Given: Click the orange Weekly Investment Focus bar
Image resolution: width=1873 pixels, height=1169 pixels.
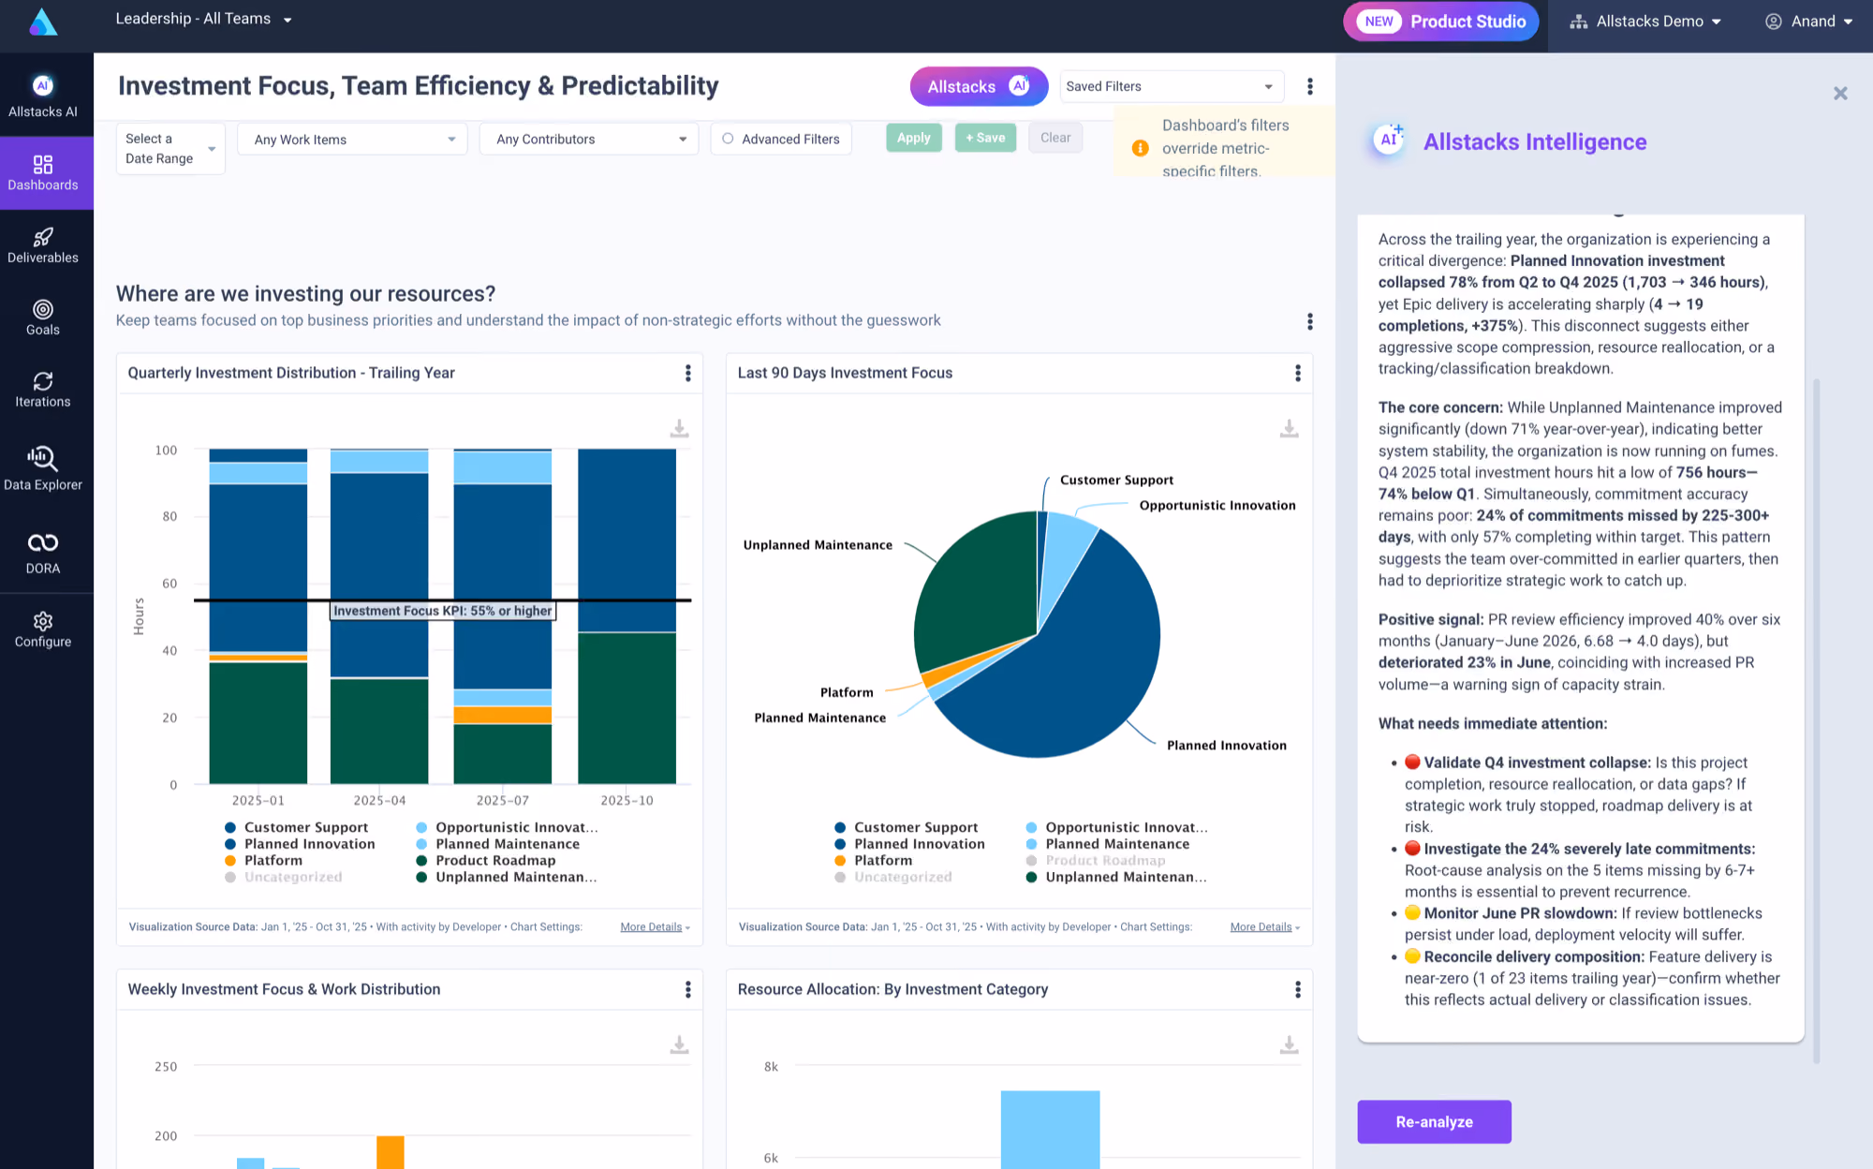Looking at the screenshot, I should [390, 1151].
